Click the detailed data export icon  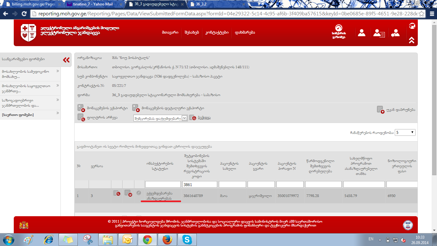tap(135, 108)
